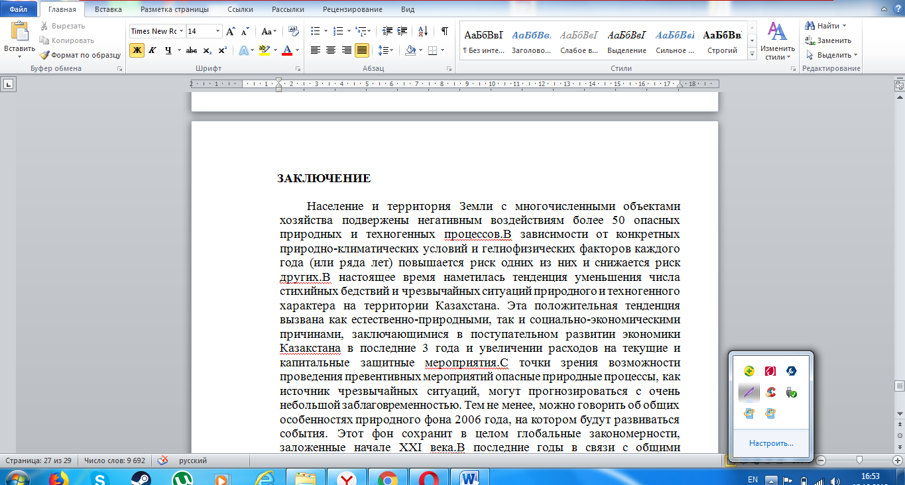Open the Font (Шрифт) dialog launcher

(298, 69)
